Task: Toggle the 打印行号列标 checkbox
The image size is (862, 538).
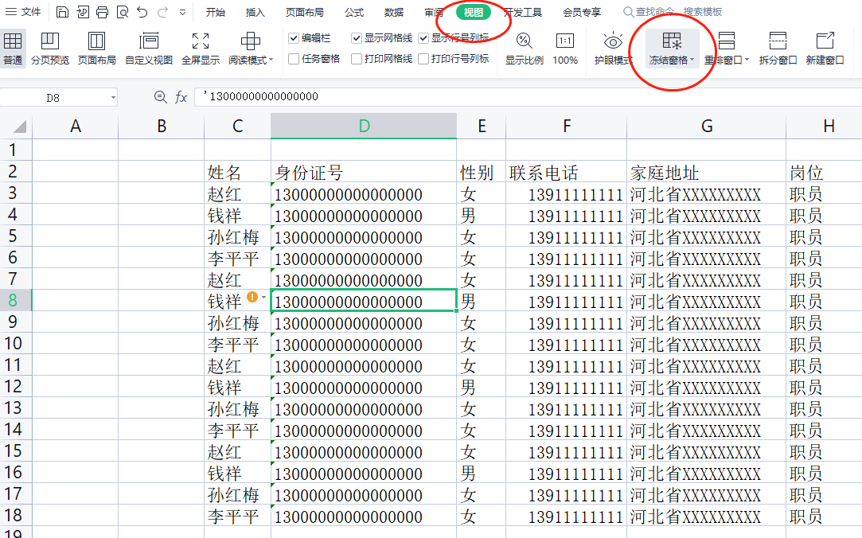Action: coord(423,59)
